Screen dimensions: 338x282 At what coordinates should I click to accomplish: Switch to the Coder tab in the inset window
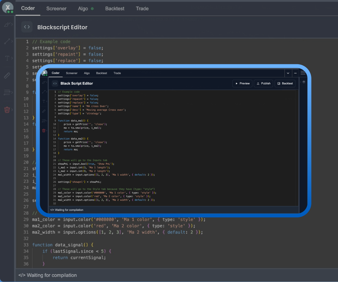55,73
